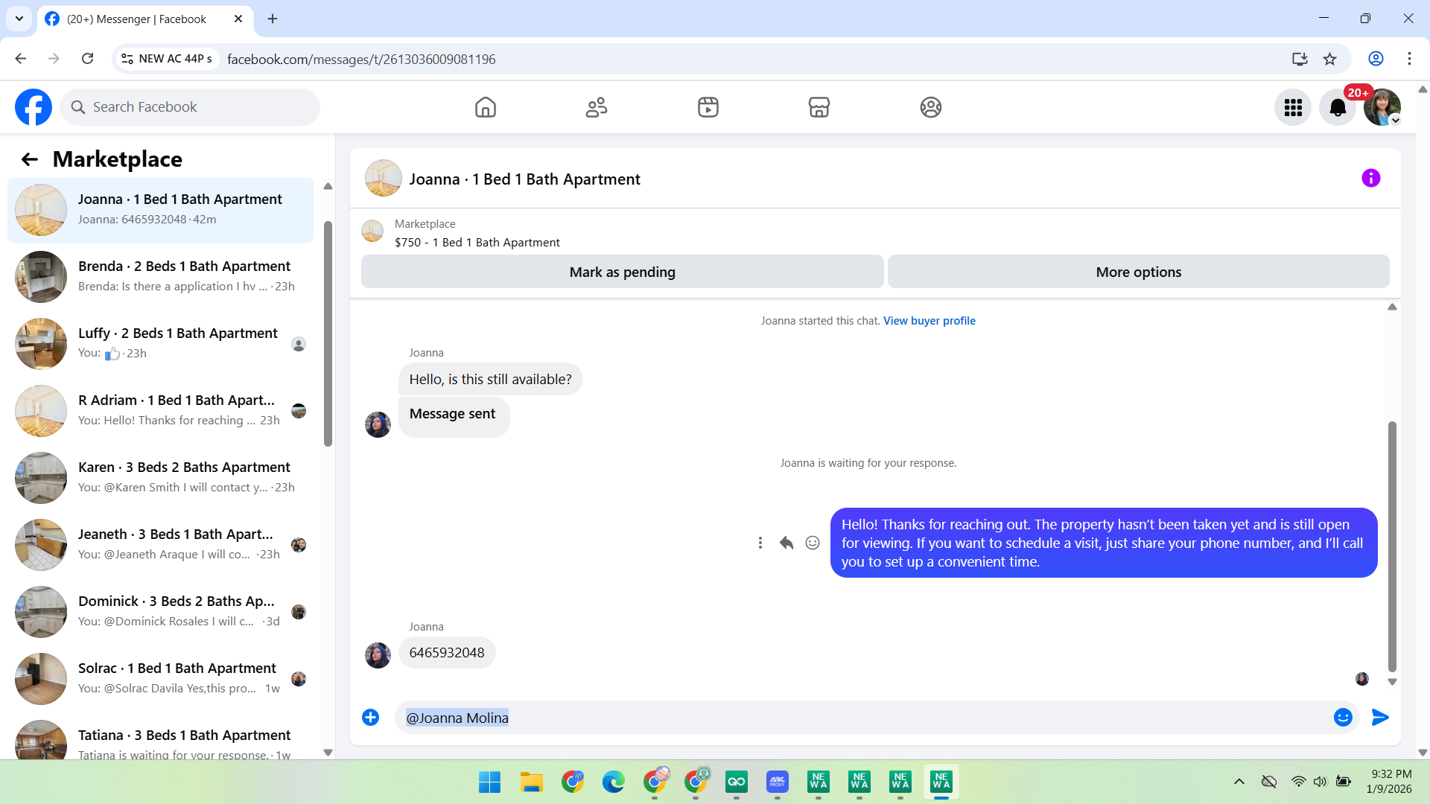Screen dimensions: 1430x804
Task: Click Mark as pending button
Action: 622,272
